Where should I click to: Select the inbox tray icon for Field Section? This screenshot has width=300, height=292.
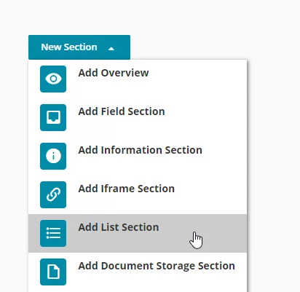(x=53, y=117)
